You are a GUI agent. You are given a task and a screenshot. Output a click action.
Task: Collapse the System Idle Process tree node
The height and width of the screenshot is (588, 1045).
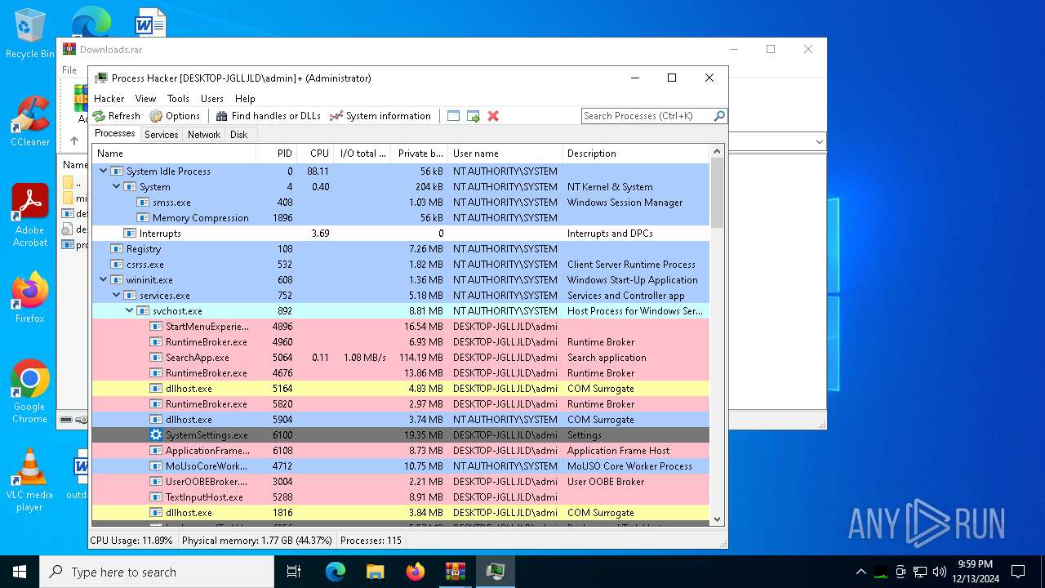(103, 171)
